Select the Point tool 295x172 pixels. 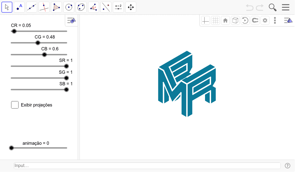pyautogui.click(x=19, y=7)
